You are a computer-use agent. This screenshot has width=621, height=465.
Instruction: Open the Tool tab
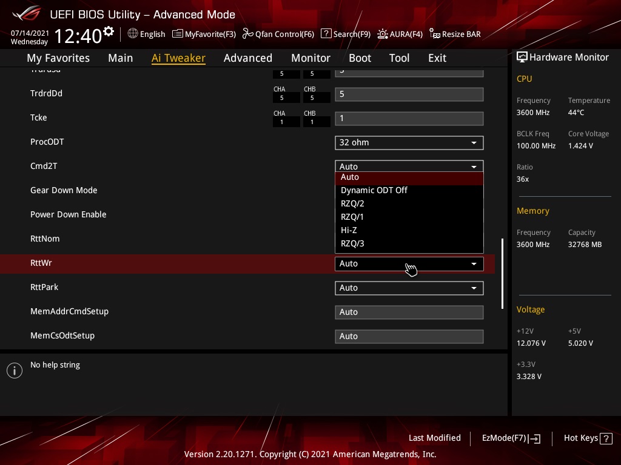click(x=399, y=58)
